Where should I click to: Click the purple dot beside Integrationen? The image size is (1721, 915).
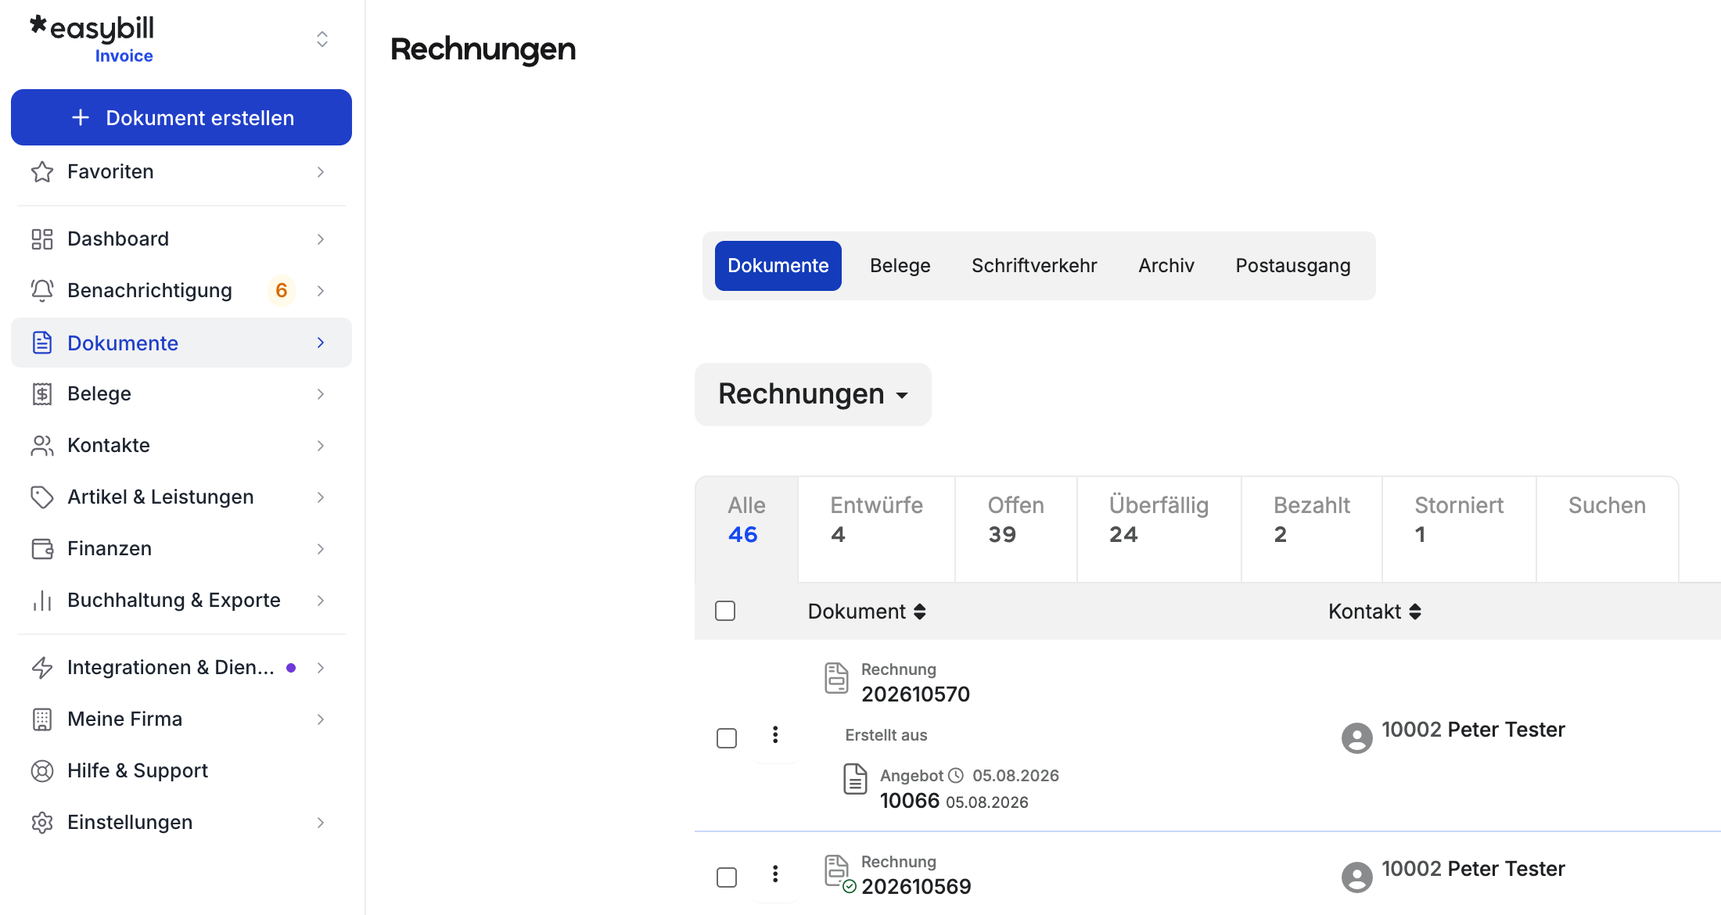(291, 668)
